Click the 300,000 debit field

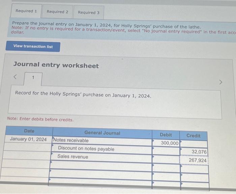166,143
